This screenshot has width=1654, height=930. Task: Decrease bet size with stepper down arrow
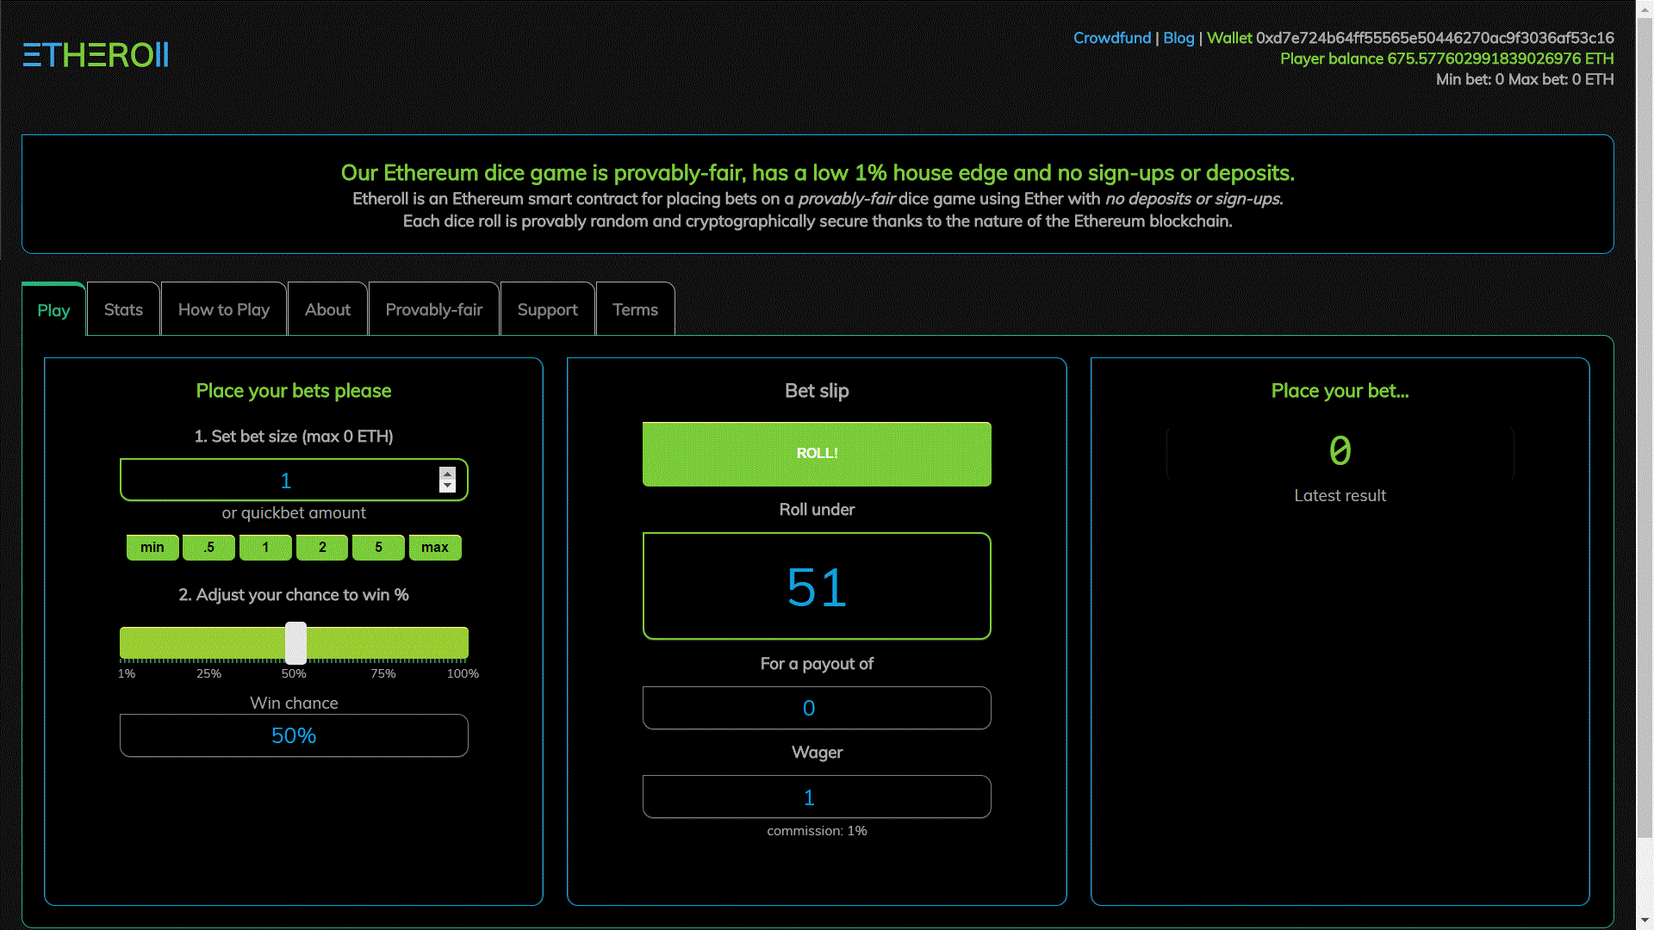click(447, 487)
